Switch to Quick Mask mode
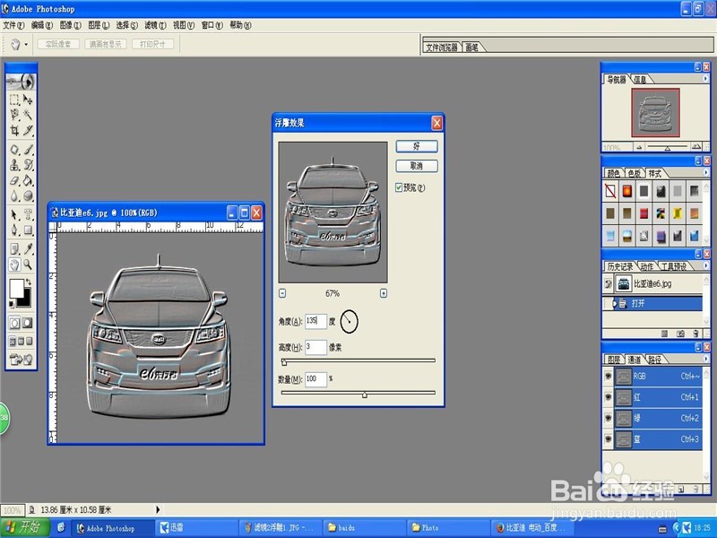The image size is (717, 538). (28, 323)
